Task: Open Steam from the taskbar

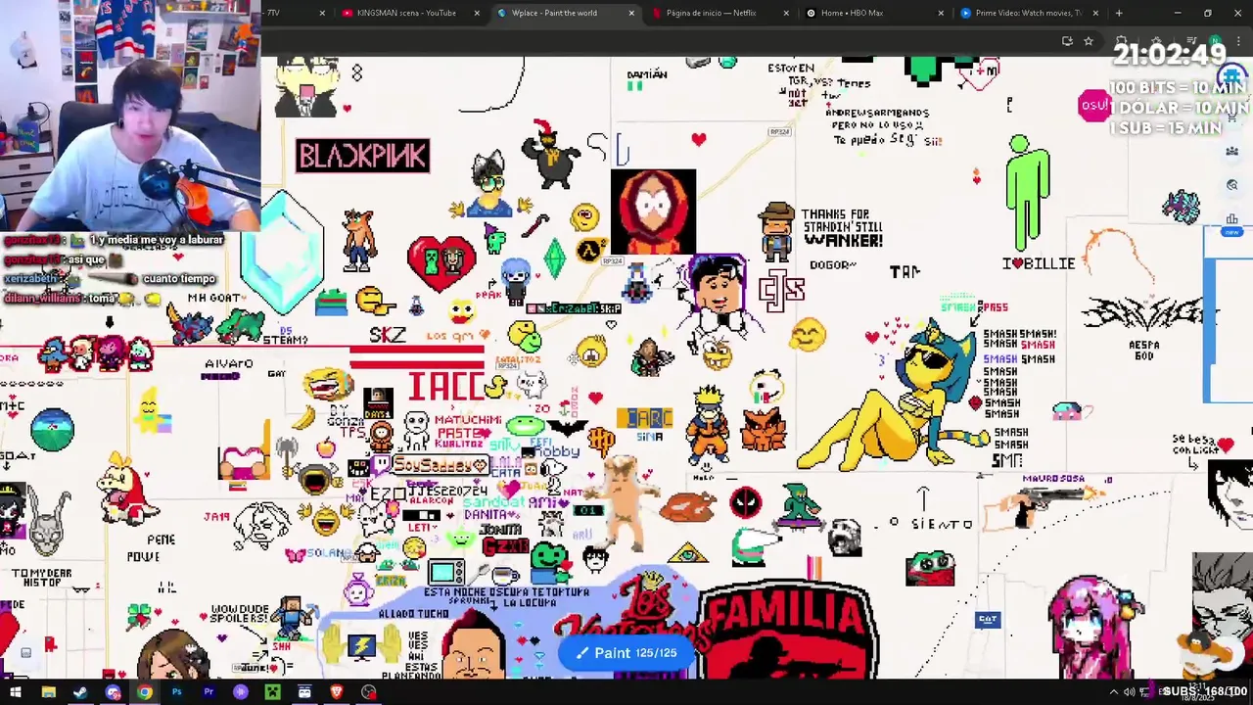Action: point(80,692)
